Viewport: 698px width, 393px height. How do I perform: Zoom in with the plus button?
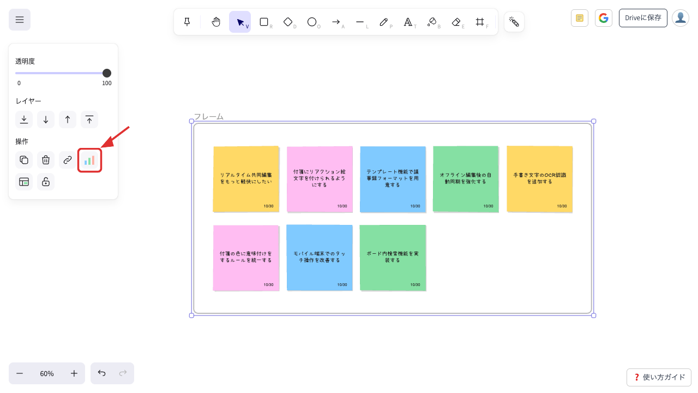[74, 373]
